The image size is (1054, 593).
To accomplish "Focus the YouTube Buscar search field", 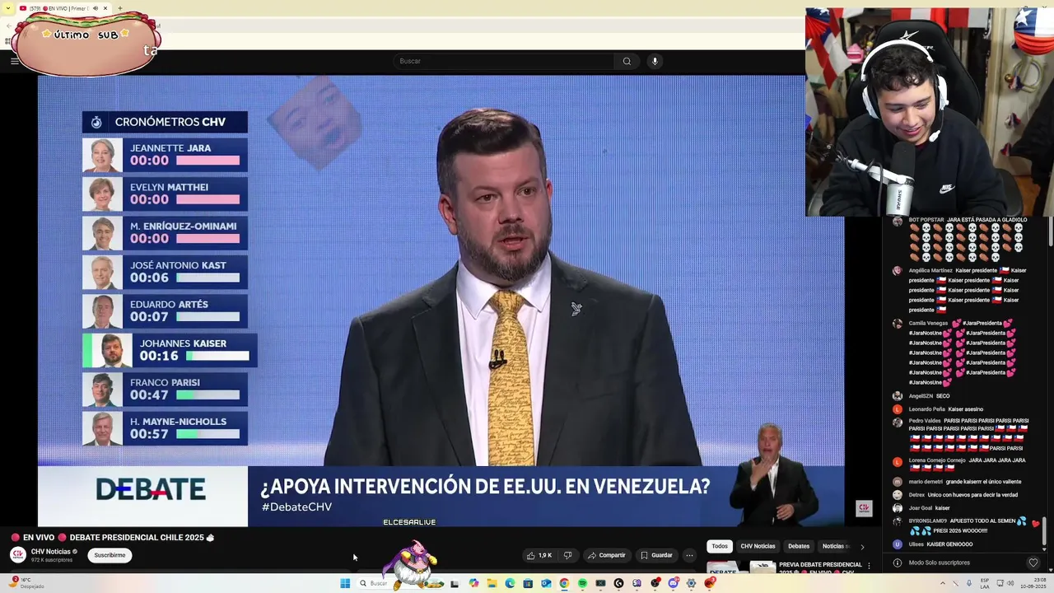I will pos(503,61).
